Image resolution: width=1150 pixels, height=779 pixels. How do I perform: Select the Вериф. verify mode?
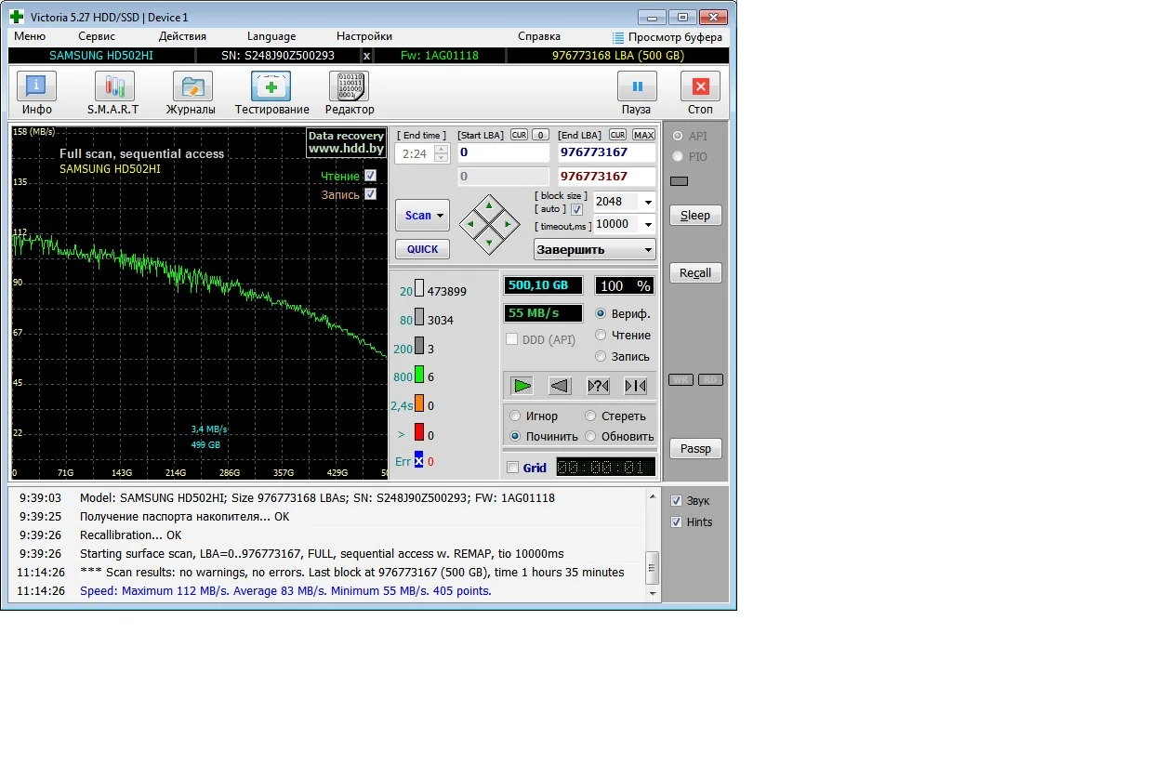point(601,314)
